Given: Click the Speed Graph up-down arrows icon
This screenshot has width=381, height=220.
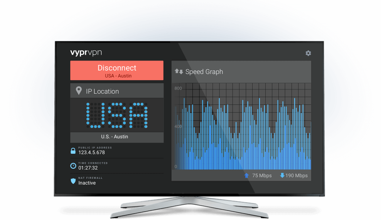Looking at the screenshot, I should (x=179, y=72).
